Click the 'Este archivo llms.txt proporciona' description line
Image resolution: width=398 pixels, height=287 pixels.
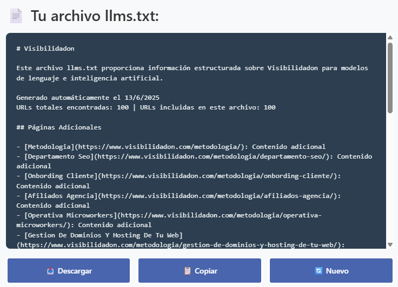click(x=192, y=68)
